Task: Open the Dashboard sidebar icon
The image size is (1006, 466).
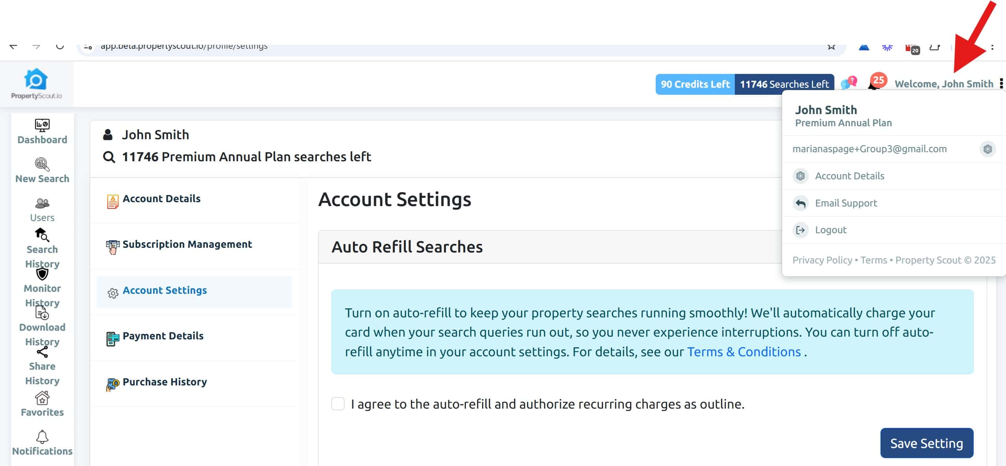Action: pos(42,132)
